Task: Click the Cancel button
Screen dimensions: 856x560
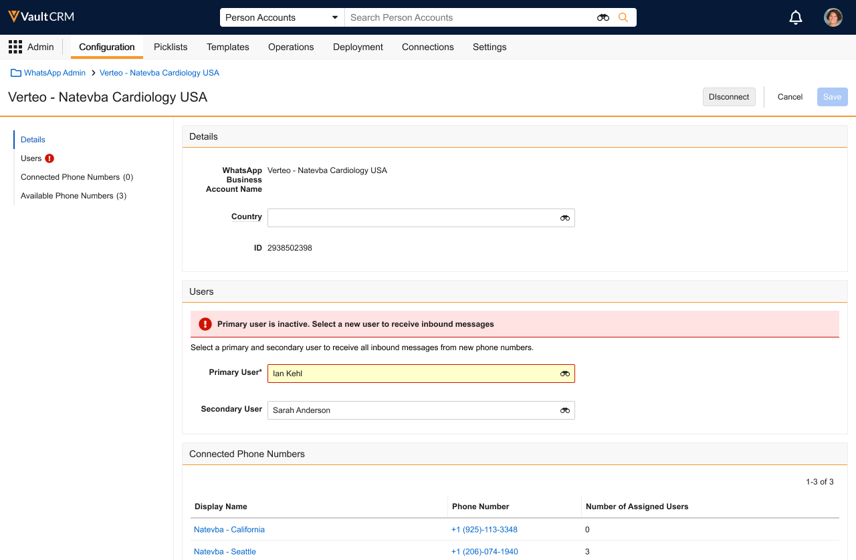Action: [790, 97]
